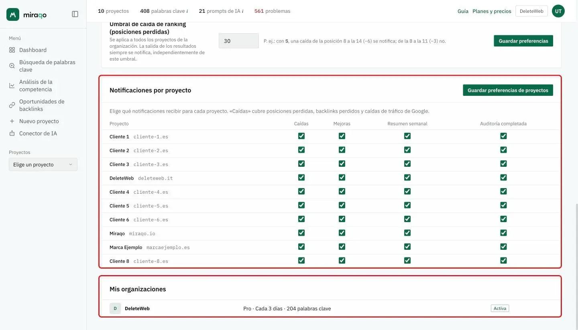Click the DeleteWeb organization row name
Screen dimensions: 578x330
137,308
